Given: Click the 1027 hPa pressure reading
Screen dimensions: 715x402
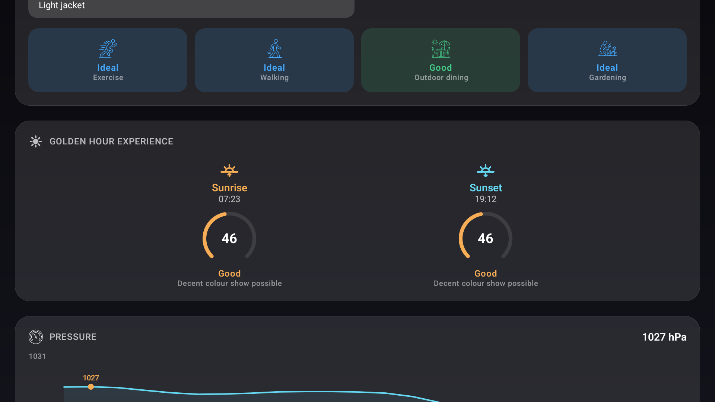Looking at the screenshot, I should [x=664, y=337].
